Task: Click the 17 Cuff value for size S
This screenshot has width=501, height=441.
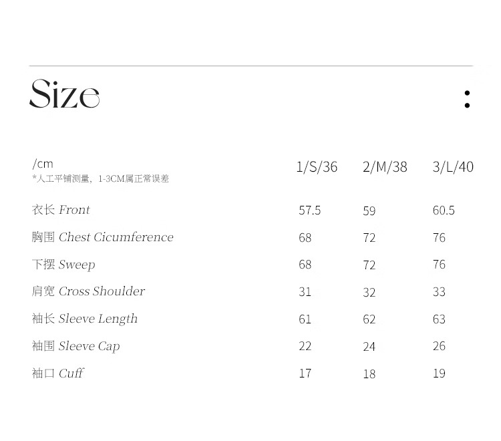Action: tap(305, 374)
